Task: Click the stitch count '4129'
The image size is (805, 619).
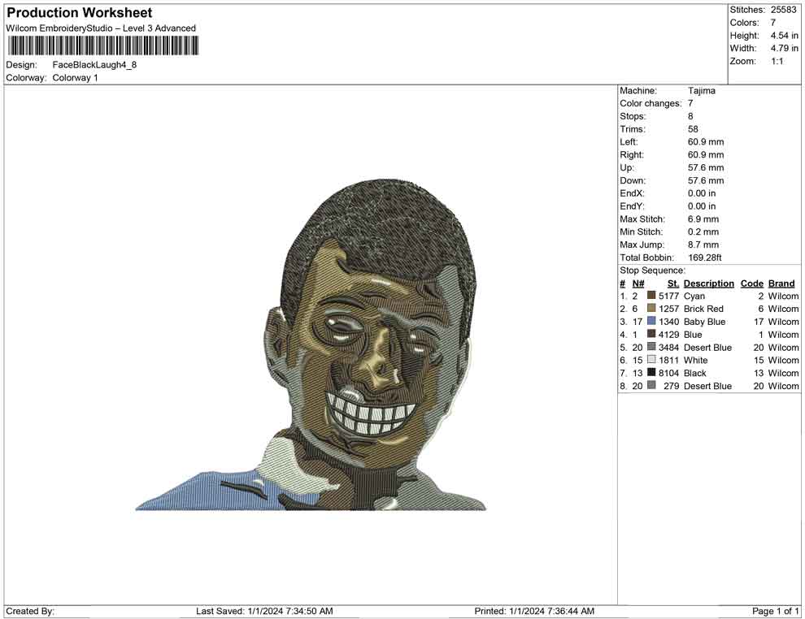Action: tap(668, 335)
